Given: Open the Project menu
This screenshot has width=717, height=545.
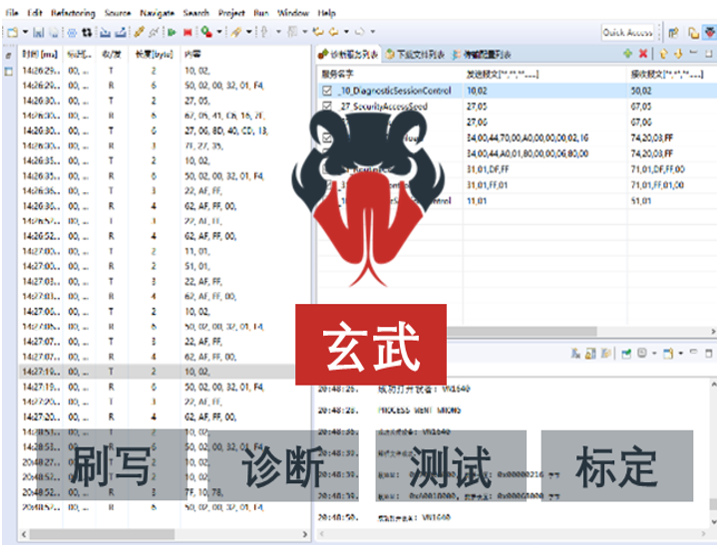Looking at the screenshot, I should click(x=231, y=13).
